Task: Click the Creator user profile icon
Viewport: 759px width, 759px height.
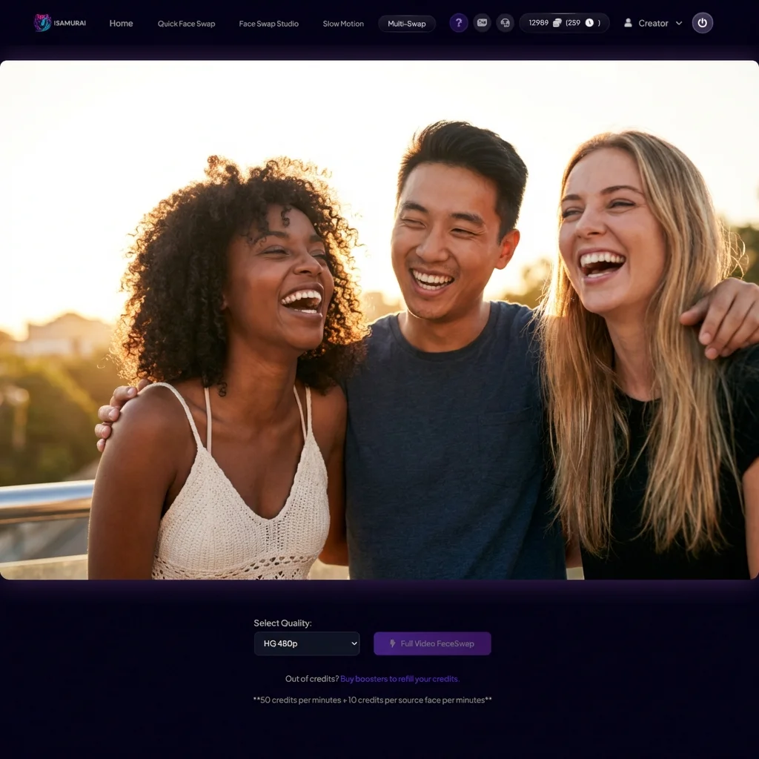Action: (x=629, y=23)
